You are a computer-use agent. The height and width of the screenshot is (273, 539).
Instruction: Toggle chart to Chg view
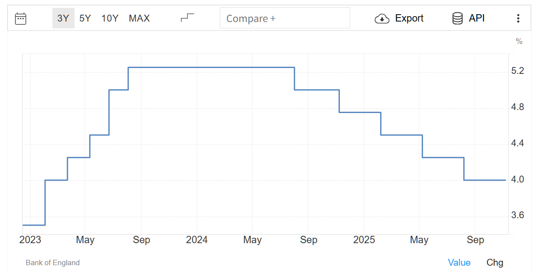click(x=495, y=263)
